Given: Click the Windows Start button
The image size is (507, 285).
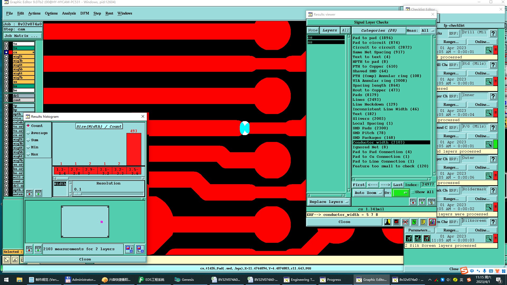Looking at the screenshot, I should pos(6,280).
